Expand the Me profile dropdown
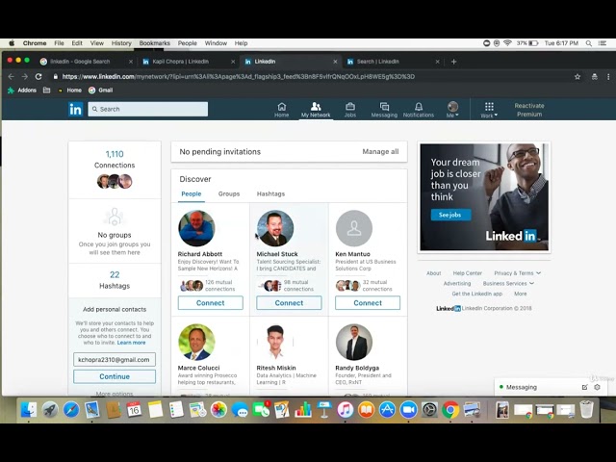 (452, 110)
